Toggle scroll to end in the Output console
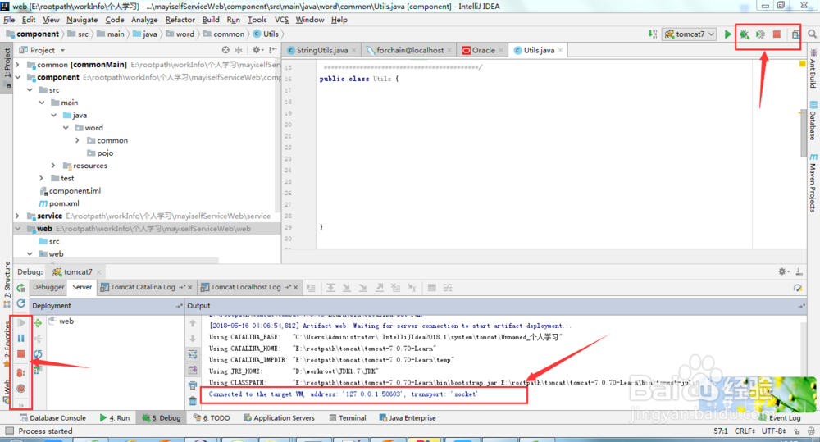Viewport: 820px width, 442px height. coord(193,371)
